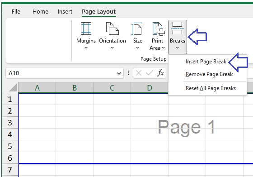Click the Enter checkmark in the formula bar
Viewport: 253px width, 177px height.
point(150,73)
